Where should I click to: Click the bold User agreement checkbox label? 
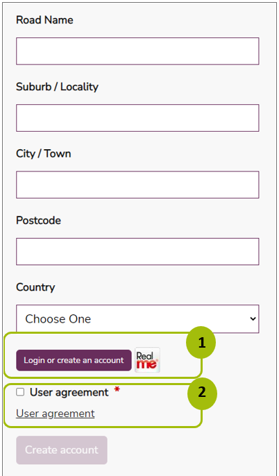pos(69,393)
